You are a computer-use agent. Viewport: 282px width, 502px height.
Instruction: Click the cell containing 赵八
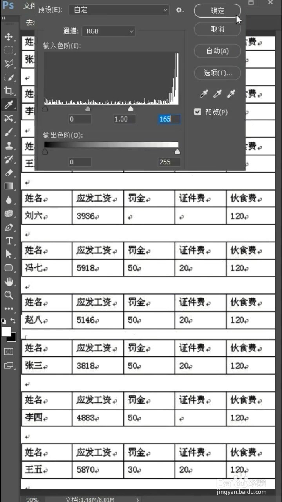[x=47, y=320]
